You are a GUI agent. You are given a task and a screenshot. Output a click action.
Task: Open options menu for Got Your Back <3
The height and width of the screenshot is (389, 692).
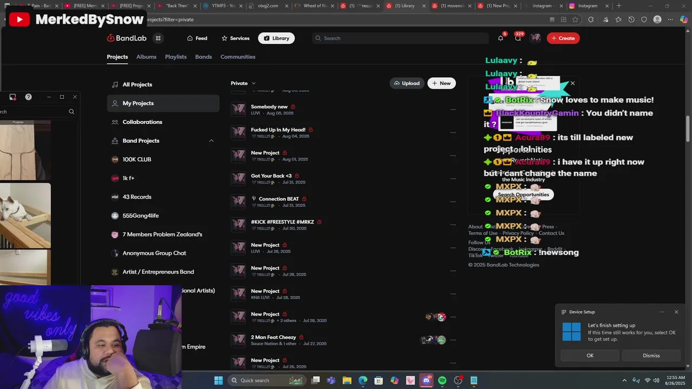coord(453,179)
